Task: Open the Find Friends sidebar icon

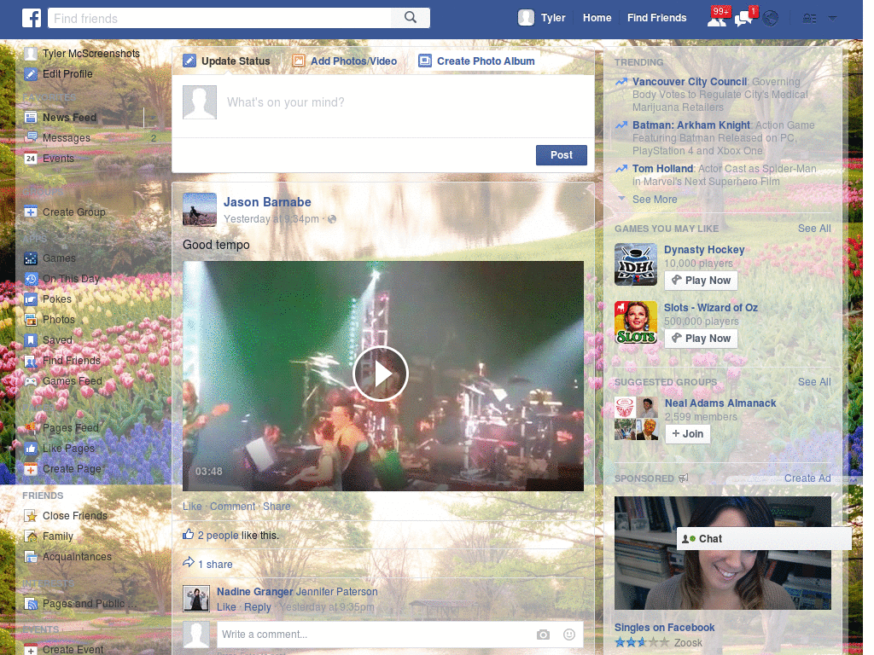Action: tap(31, 361)
